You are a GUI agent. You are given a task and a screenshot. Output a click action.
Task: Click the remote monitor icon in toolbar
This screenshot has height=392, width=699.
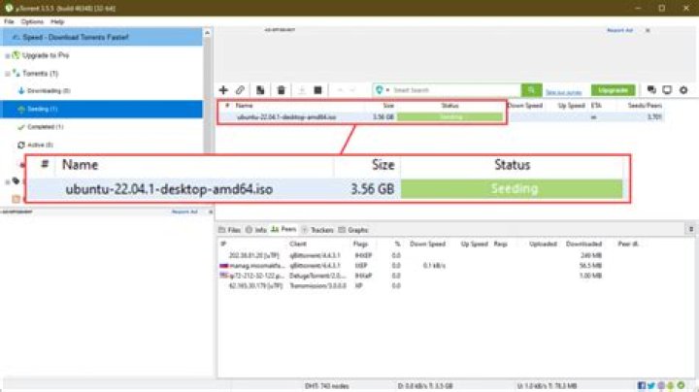click(x=667, y=90)
